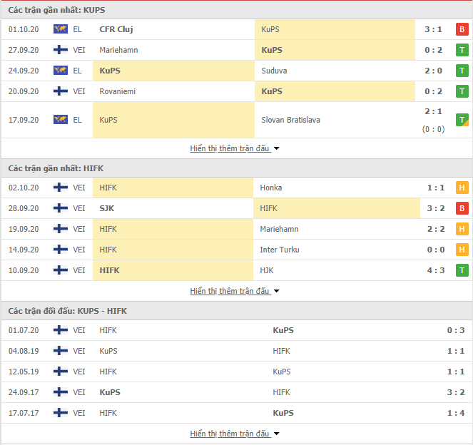Click the green T badge for the Rovaniemi match

coord(462,91)
